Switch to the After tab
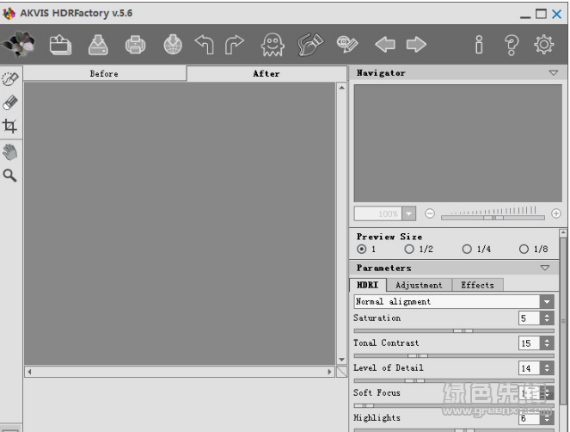 (x=267, y=73)
